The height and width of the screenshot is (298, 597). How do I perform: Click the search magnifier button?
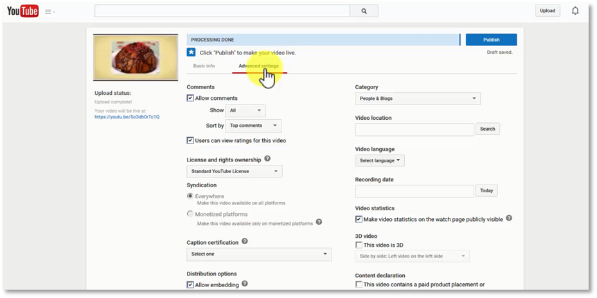pos(364,11)
